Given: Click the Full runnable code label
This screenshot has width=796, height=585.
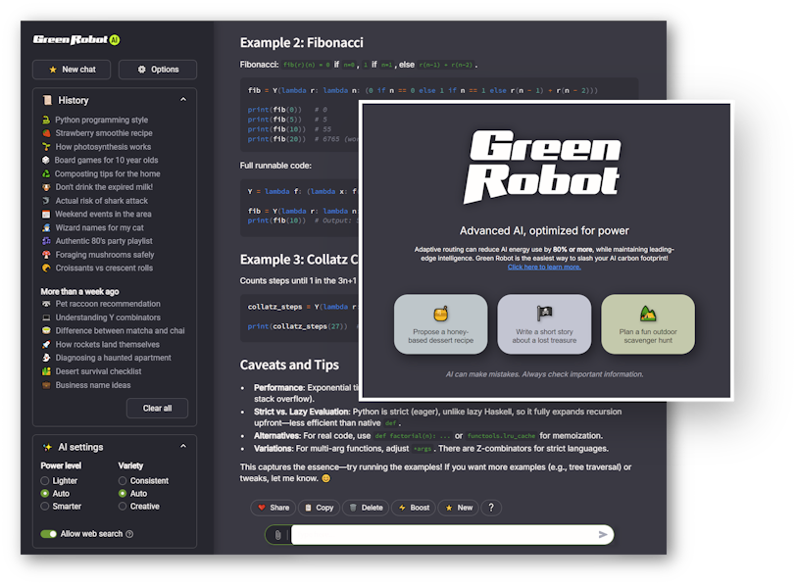Looking at the screenshot, I should [275, 166].
